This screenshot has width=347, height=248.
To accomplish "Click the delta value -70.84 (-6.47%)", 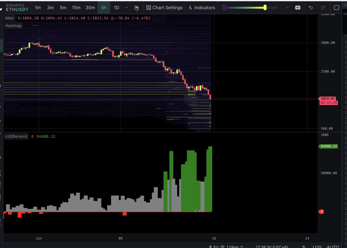I will pos(133,18).
